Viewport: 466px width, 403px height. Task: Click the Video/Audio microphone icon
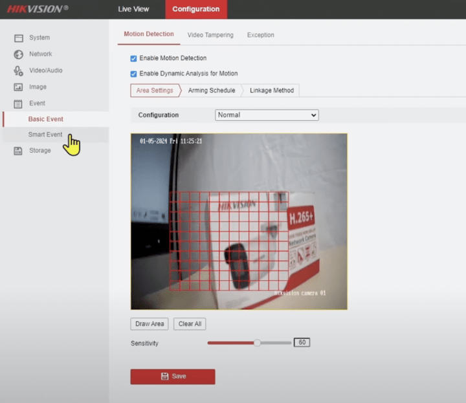click(19, 71)
